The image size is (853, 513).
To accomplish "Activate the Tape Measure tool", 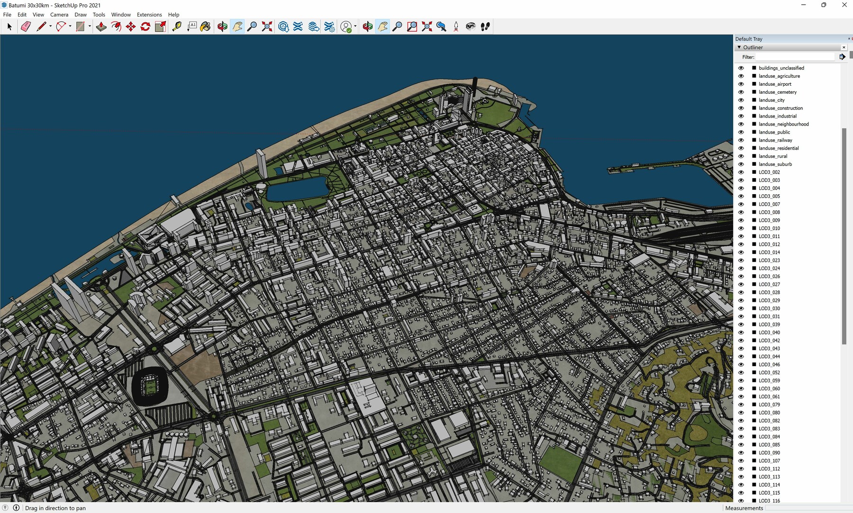I will point(177,27).
